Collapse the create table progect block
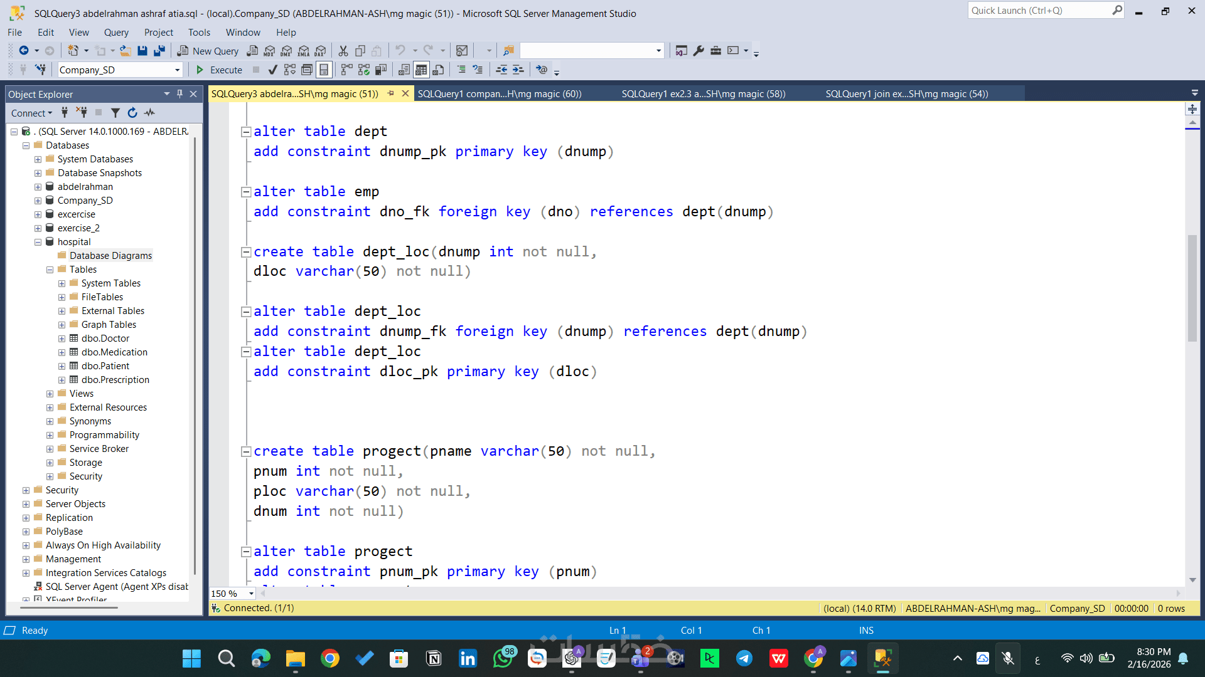1205x677 pixels. [x=247, y=451]
